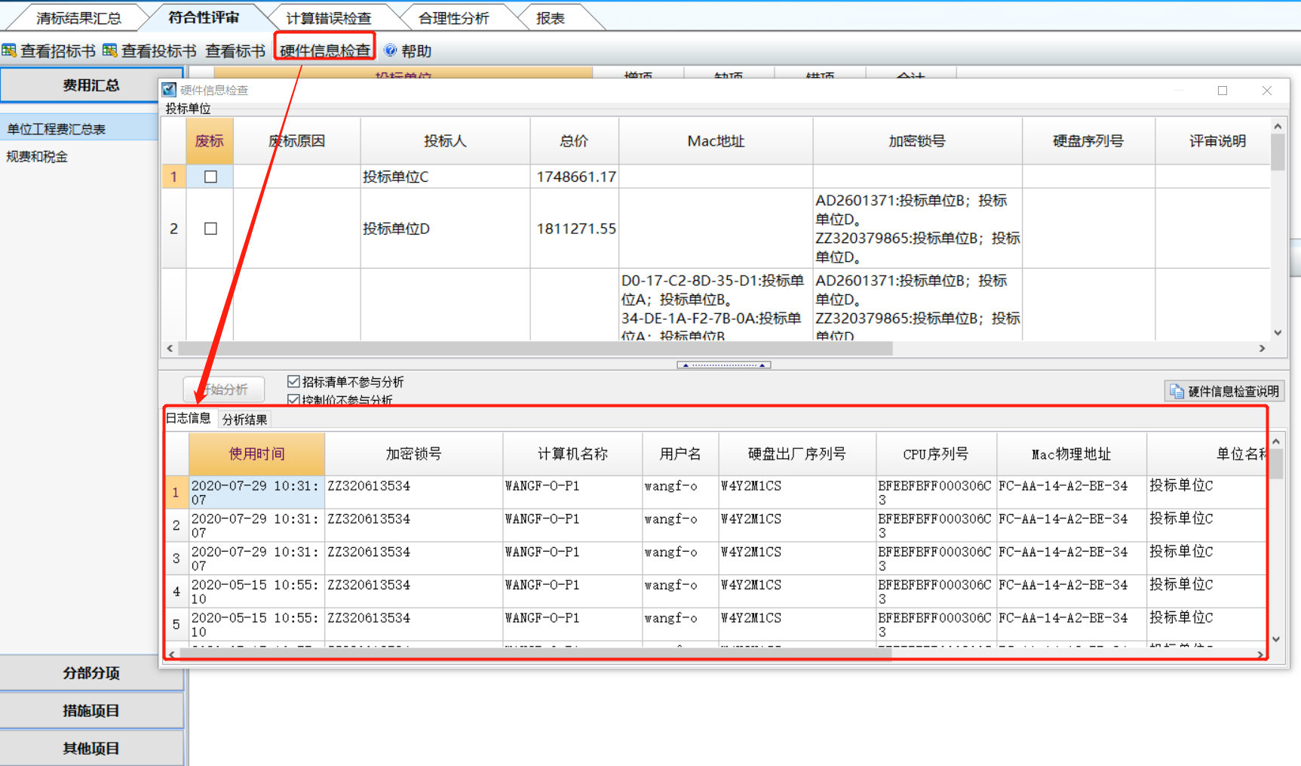Expand the 其他项目 sidebar section
Image resolution: width=1301 pixels, height=766 pixels.
pyautogui.click(x=91, y=748)
